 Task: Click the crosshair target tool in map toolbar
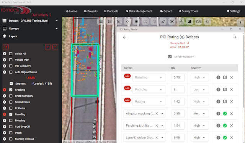pos(127,21)
